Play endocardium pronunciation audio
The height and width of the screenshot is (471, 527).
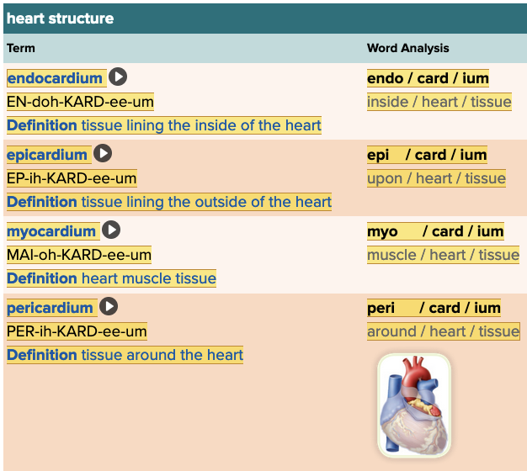point(118,77)
